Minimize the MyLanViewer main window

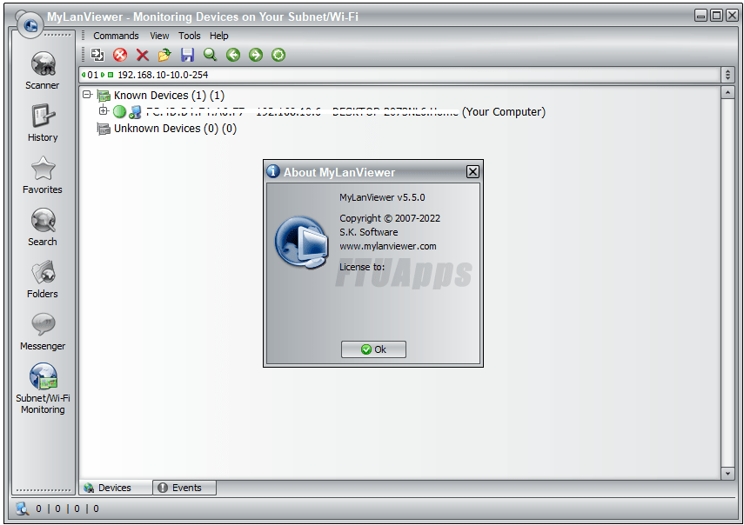700,15
